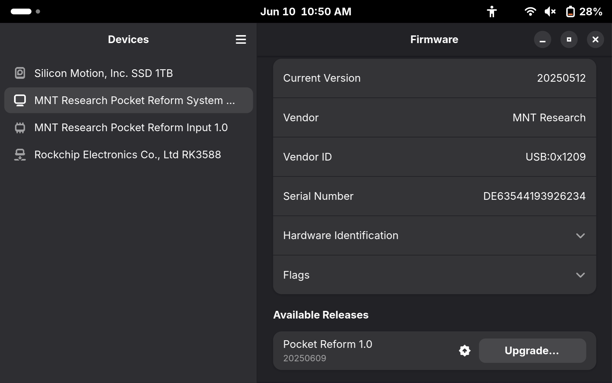Select MNT Research Pocket Reform Input 1.0
Screen dimensions: 612x383
pyautogui.click(x=128, y=127)
